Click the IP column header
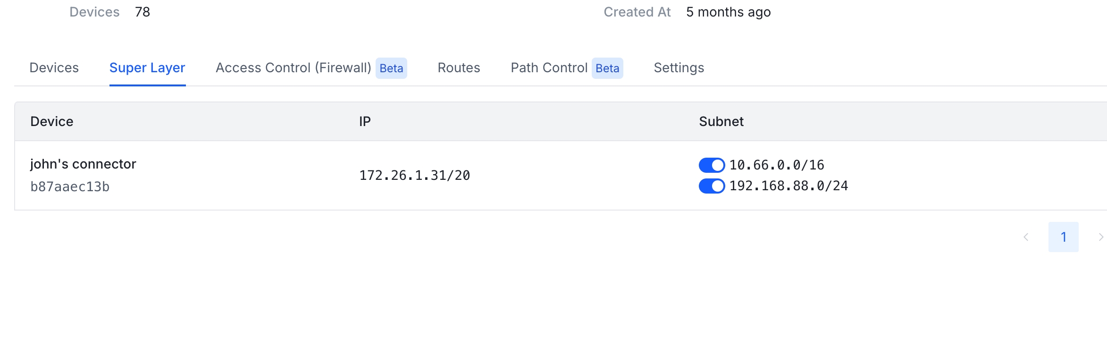The width and height of the screenshot is (1107, 355). pos(365,122)
